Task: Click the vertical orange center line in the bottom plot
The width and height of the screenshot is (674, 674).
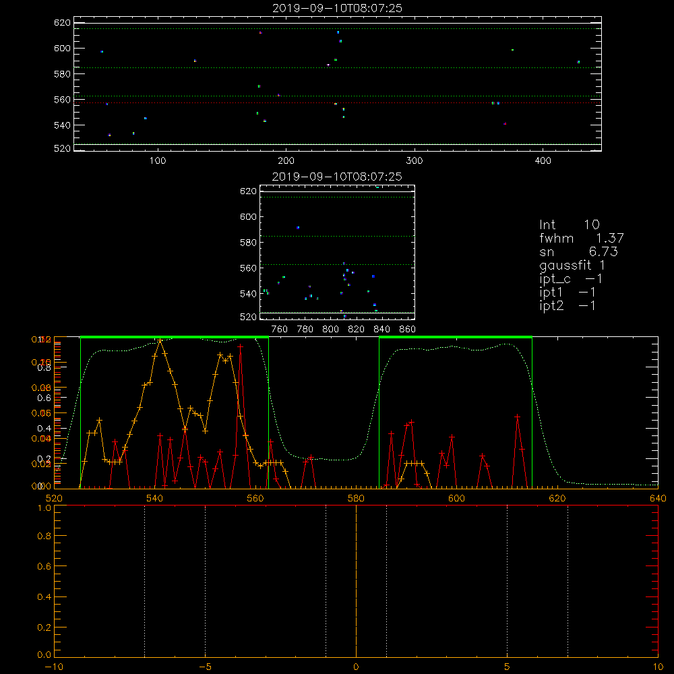Action: coord(356,581)
